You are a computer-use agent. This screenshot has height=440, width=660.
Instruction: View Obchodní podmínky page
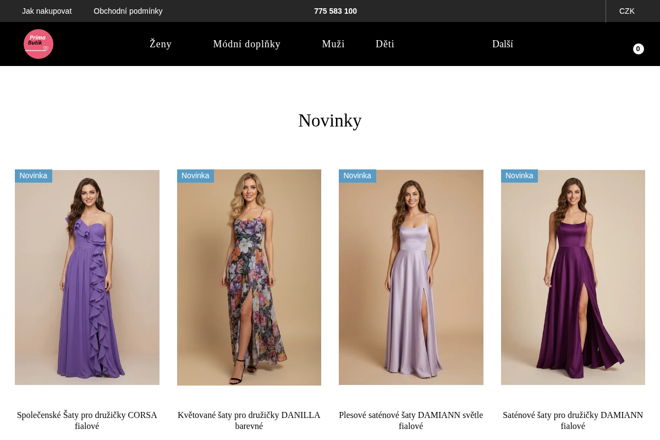point(128,11)
